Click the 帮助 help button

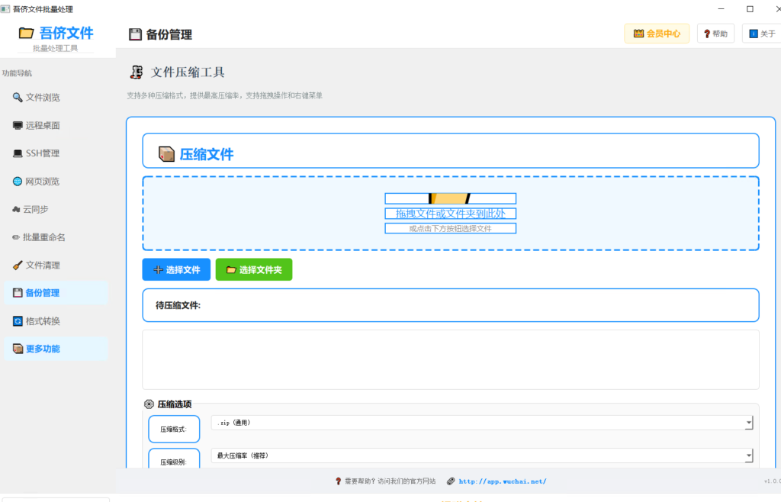tap(715, 34)
